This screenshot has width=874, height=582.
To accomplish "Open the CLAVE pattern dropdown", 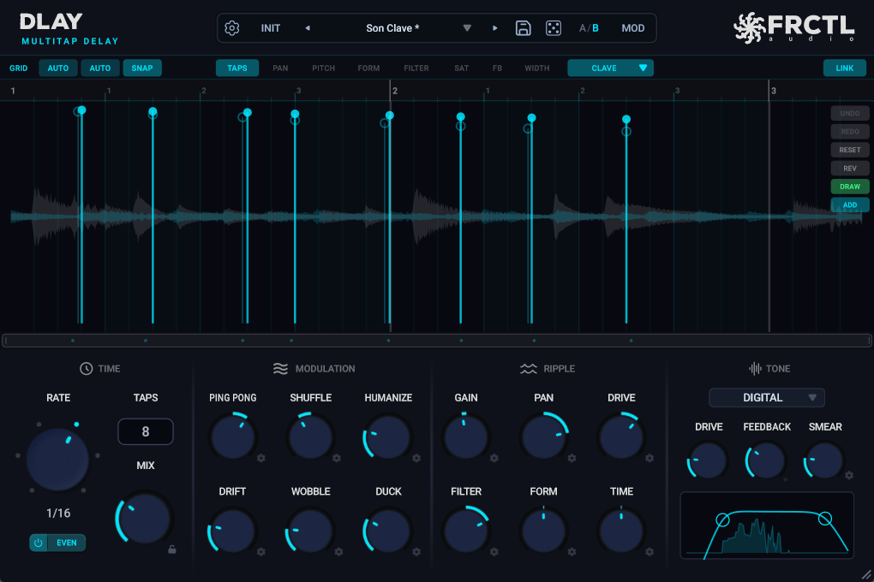I will [x=610, y=68].
